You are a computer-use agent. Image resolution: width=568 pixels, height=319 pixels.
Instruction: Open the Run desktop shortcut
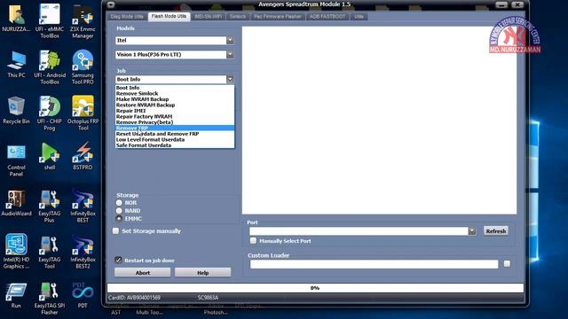(x=16, y=295)
